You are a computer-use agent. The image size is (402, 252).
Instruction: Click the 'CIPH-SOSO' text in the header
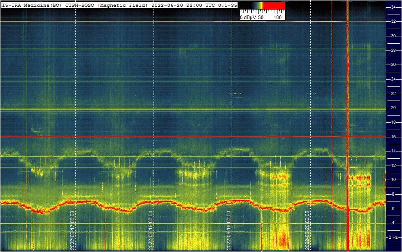tap(80, 5)
